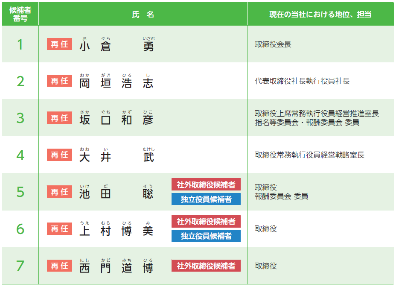The width and height of the screenshot is (396, 287).
Task: Click 池田 聡's 社外取締役候補者 badge
Action: [x=206, y=184]
